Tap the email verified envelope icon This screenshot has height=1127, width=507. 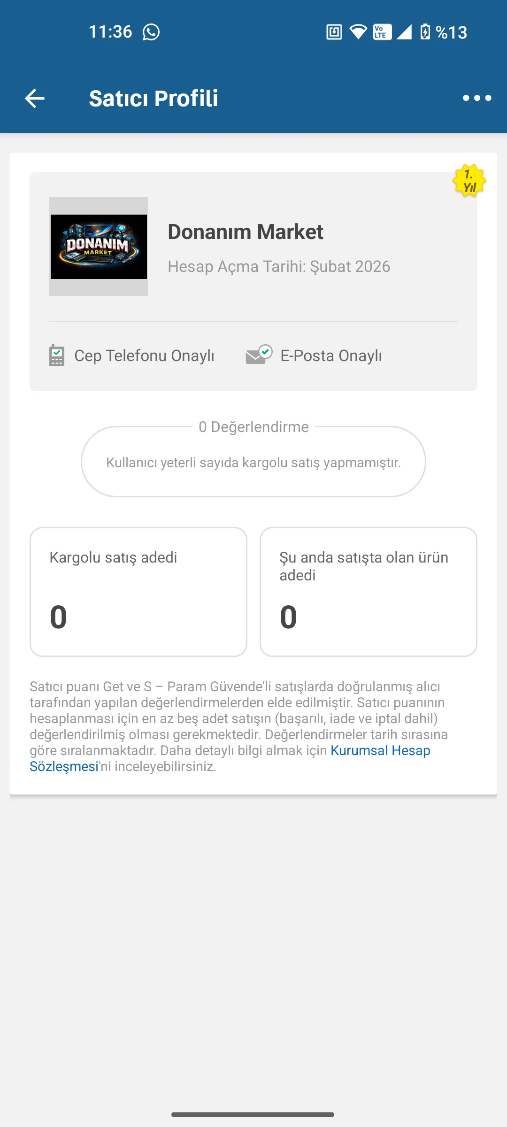pyautogui.click(x=259, y=355)
